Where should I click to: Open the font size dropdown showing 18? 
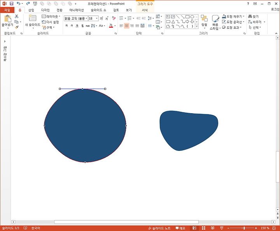[97, 18]
